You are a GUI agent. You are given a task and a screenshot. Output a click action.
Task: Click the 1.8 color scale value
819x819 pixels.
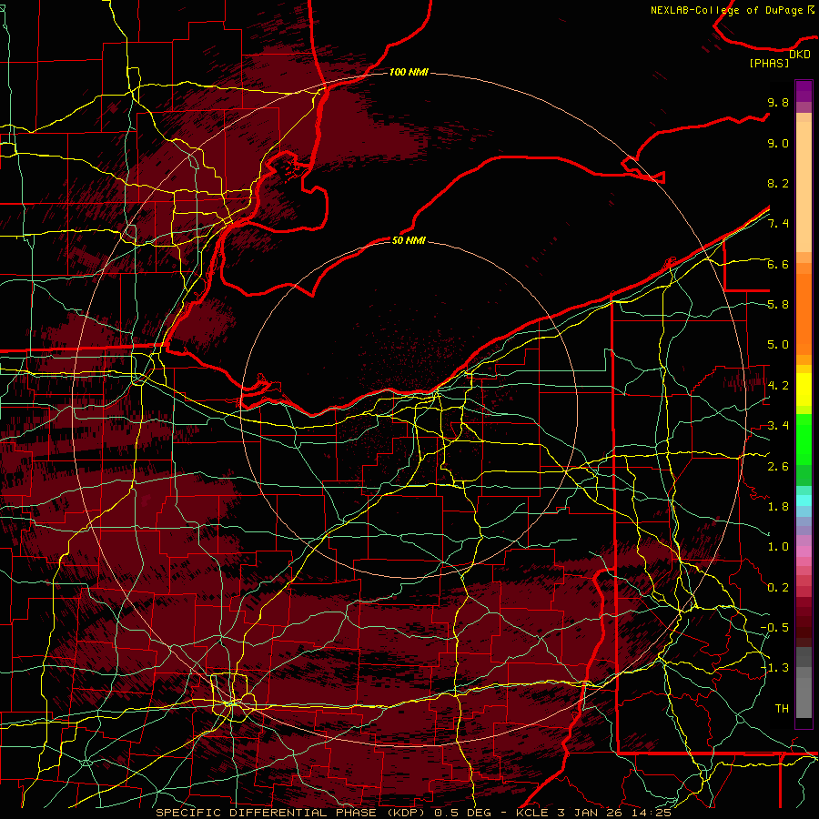click(778, 507)
